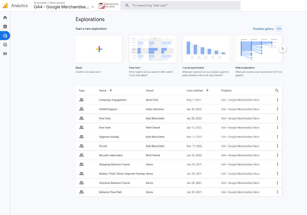Click the search icon in explorations table

tap(277, 91)
